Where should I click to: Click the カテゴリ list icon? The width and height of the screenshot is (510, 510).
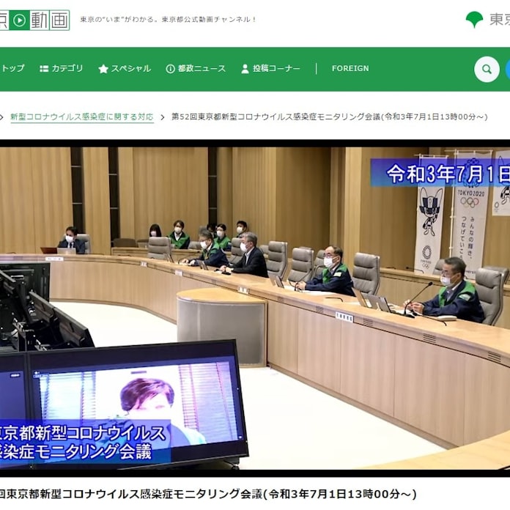coord(44,69)
